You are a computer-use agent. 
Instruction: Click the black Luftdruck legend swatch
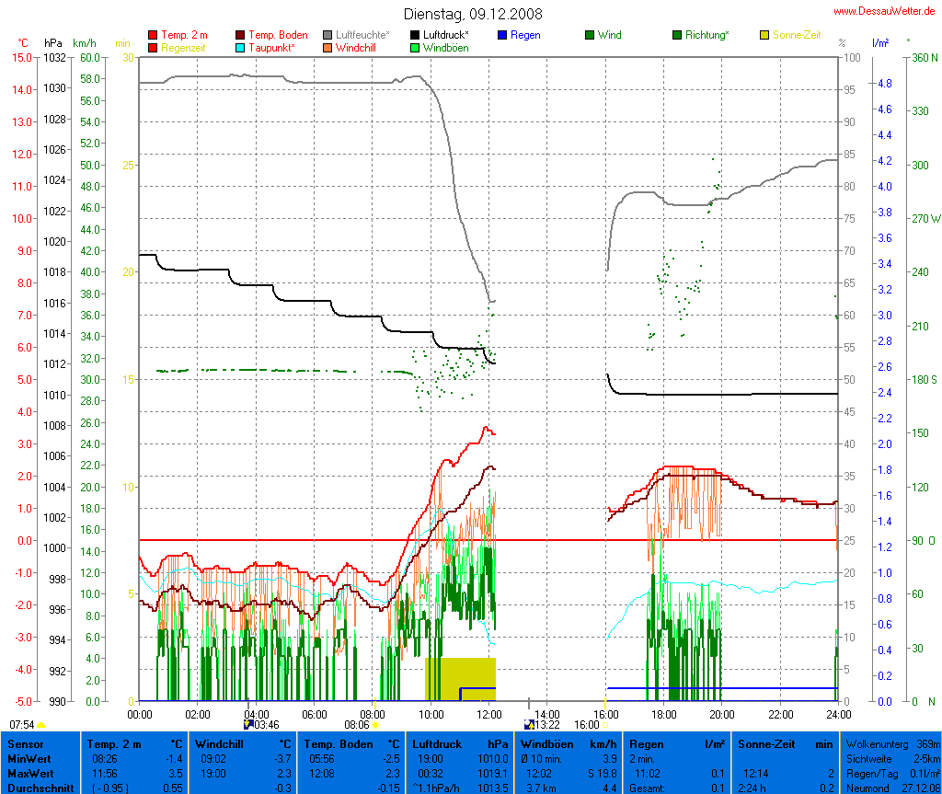pos(417,35)
